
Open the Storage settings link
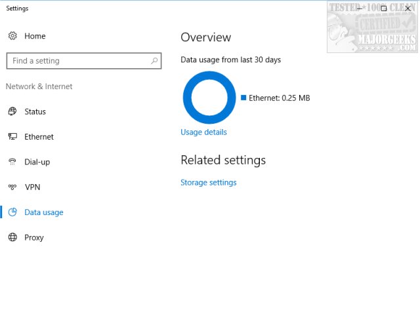[208, 183]
